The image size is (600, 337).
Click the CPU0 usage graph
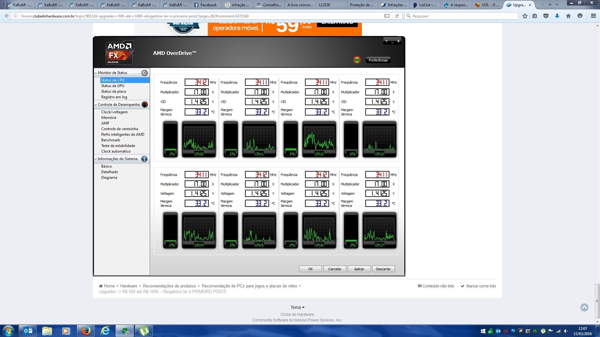click(x=199, y=139)
